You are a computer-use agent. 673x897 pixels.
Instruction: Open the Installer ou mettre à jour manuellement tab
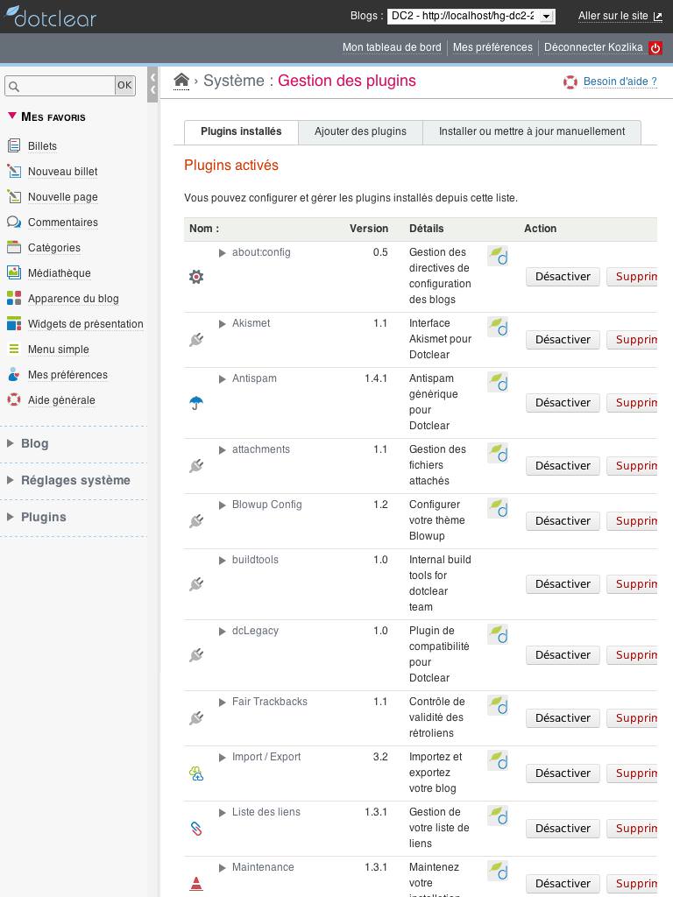531,131
